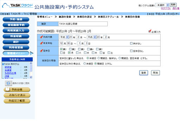Click the triangle arrow beside 管理者メニュー
Viewport: 180px width, 135px height.
click(32, 53)
